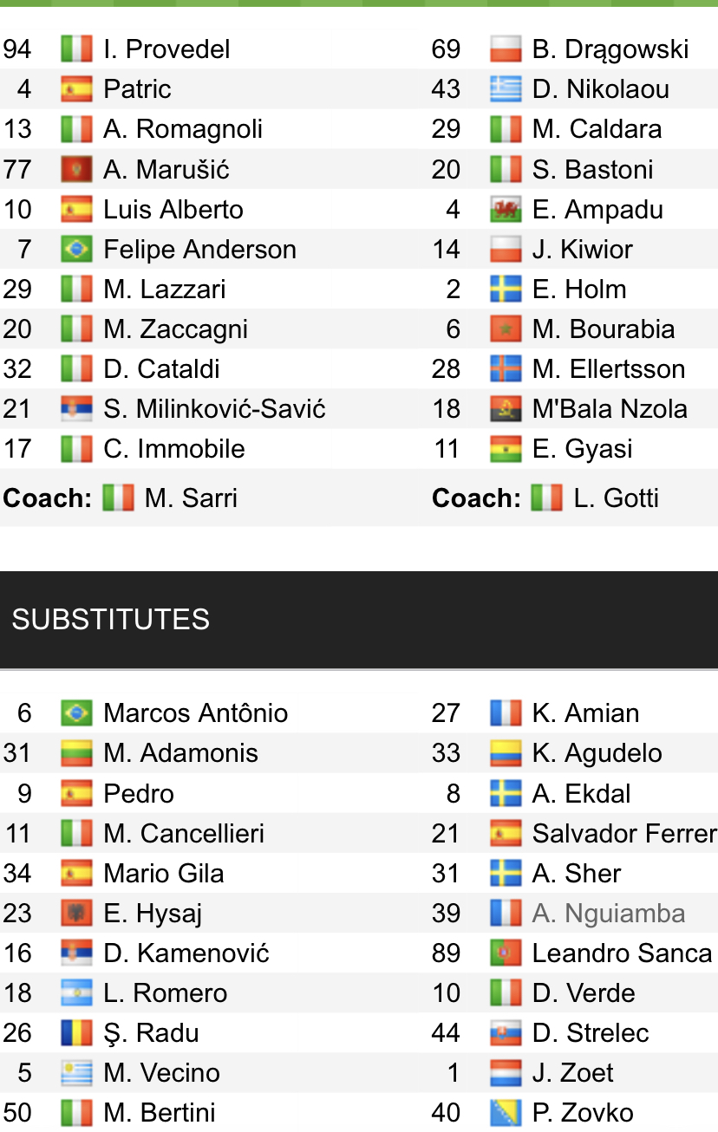Click the Montenegro flag next to A. Marušić
The image size is (718, 1132).
click(x=76, y=170)
